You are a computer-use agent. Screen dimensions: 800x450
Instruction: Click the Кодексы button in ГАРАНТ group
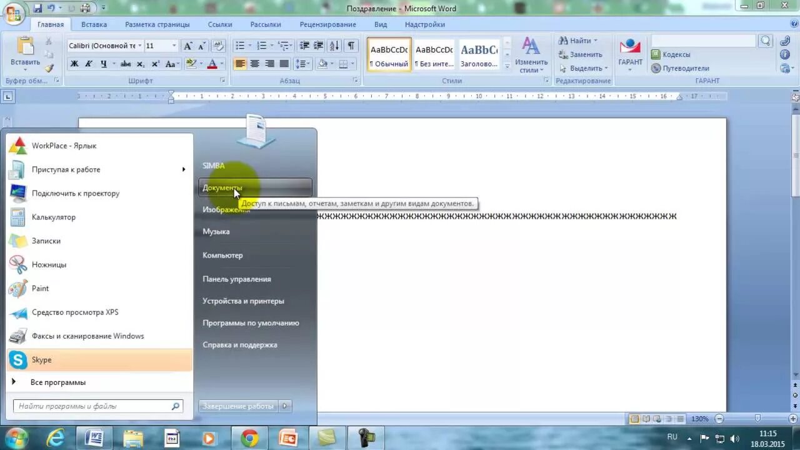tap(671, 54)
